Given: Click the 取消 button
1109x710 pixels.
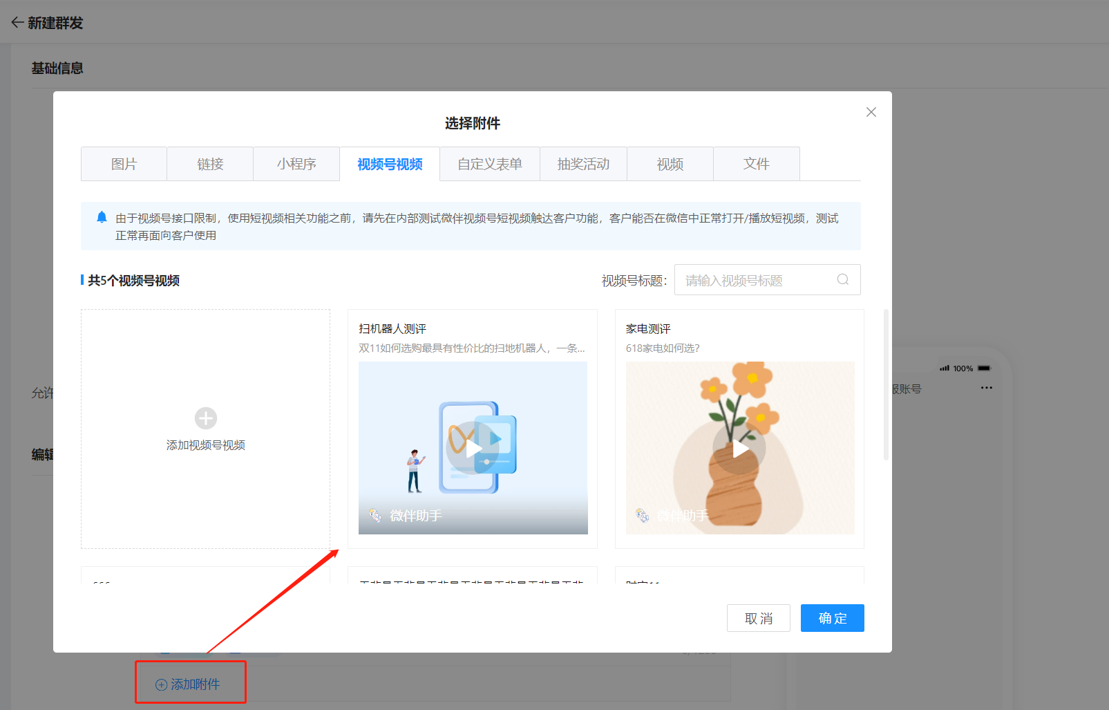Looking at the screenshot, I should (x=759, y=618).
